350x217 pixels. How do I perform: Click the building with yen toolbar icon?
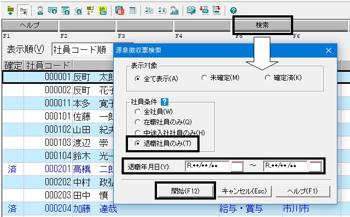[x=78, y=10]
